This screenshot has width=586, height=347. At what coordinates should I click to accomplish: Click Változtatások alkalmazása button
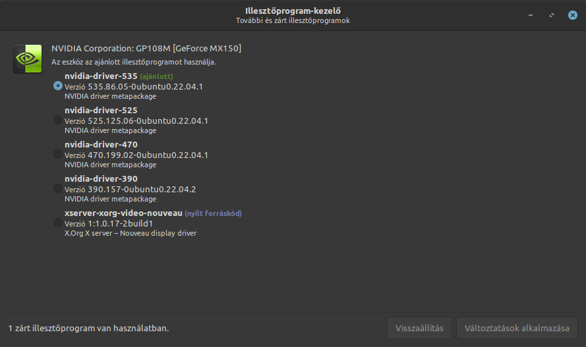click(x=517, y=328)
